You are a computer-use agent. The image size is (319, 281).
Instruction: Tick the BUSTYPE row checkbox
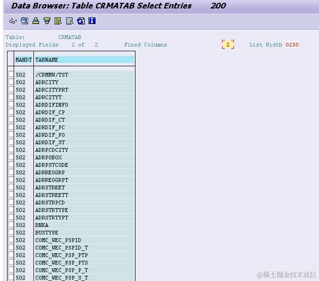[11, 232]
